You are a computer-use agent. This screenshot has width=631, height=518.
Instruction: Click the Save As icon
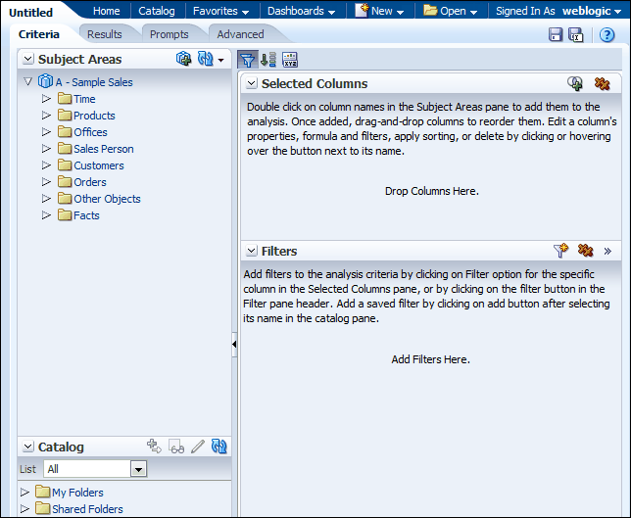point(576,34)
